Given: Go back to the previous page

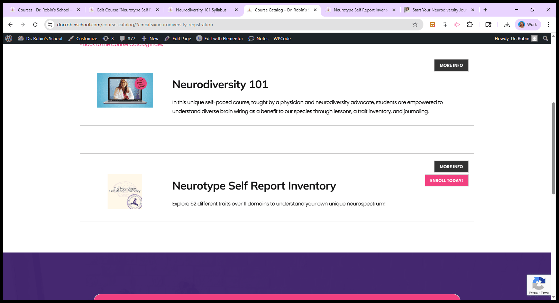Looking at the screenshot, I should click(x=10, y=25).
